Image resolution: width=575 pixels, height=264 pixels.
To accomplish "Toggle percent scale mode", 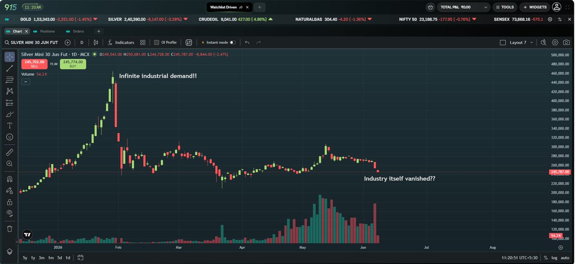I will point(546,258).
